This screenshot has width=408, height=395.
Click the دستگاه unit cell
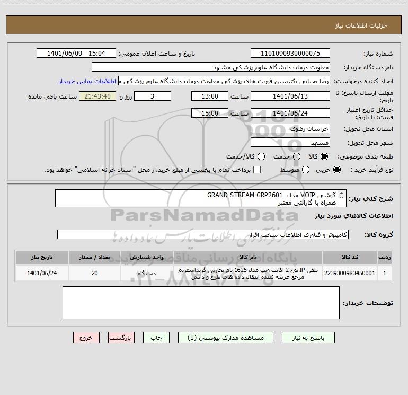tap(147, 273)
